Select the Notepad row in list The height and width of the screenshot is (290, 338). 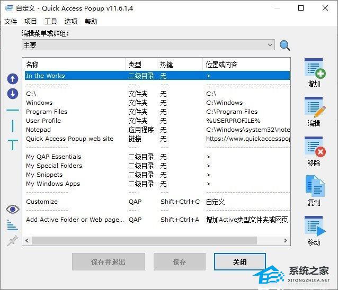tap(39, 130)
